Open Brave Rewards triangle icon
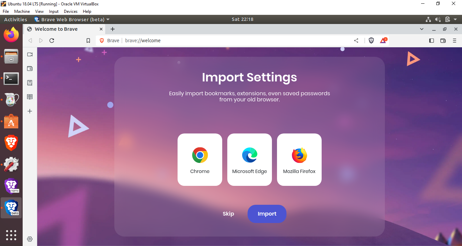This screenshot has width=462, height=246. (x=383, y=41)
